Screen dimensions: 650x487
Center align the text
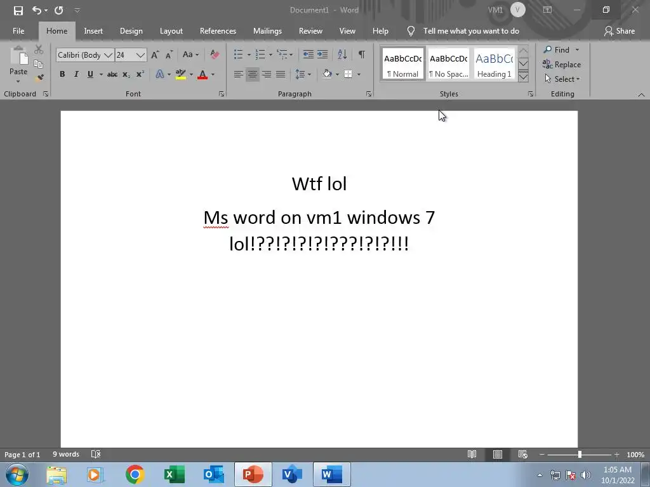[x=252, y=75]
